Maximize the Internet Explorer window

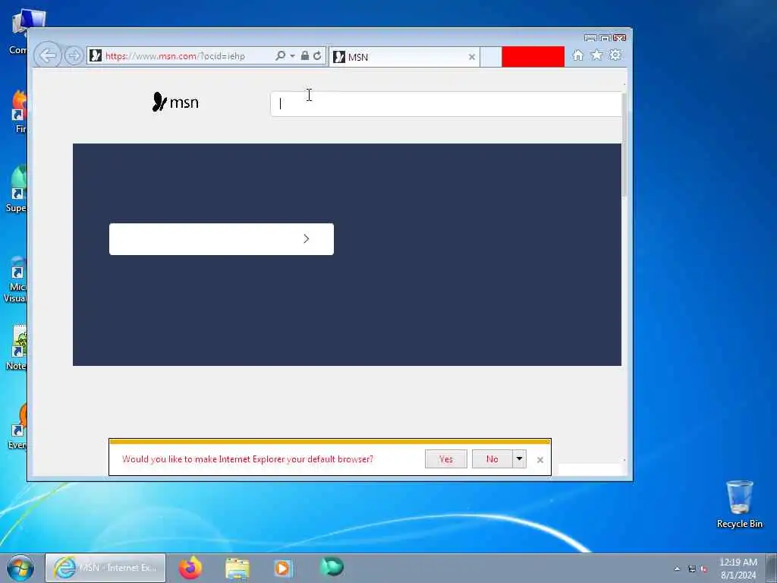[605, 38]
